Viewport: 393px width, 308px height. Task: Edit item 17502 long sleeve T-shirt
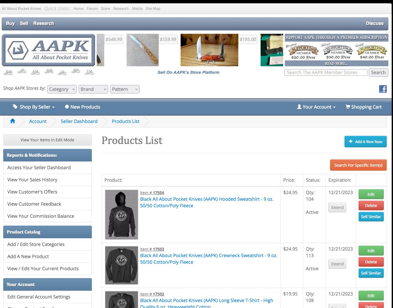click(371, 296)
